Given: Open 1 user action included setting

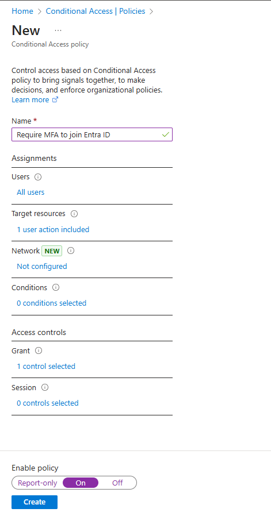Looking at the screenshot, I should (53, 229).
